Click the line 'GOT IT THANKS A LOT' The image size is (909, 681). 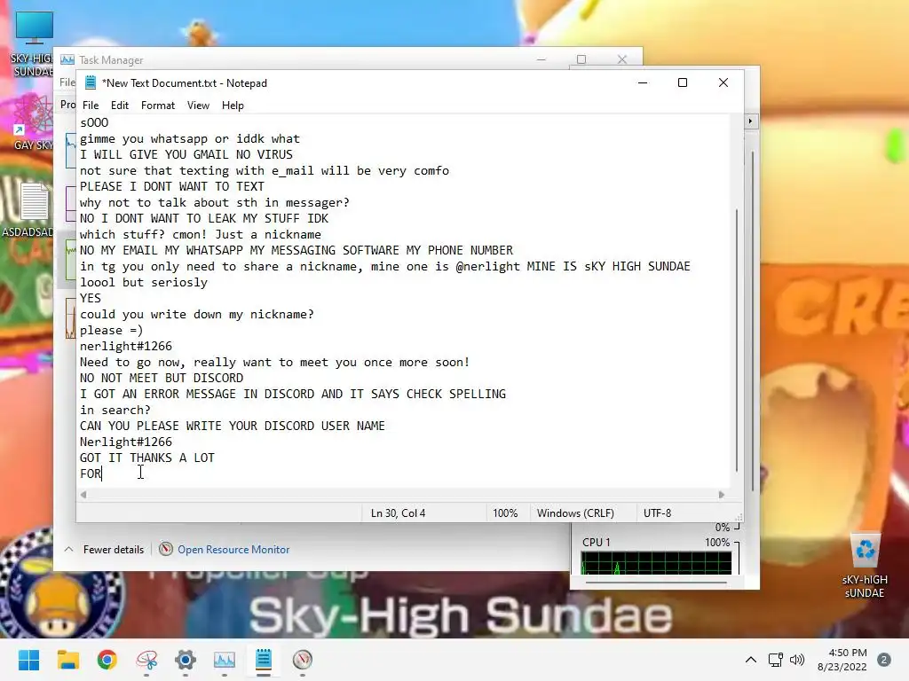(x=147, y=458)
